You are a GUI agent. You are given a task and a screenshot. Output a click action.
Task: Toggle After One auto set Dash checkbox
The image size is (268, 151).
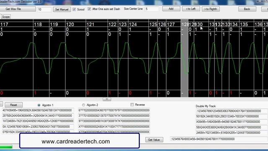pyautogui.click(x=89, y=9)
